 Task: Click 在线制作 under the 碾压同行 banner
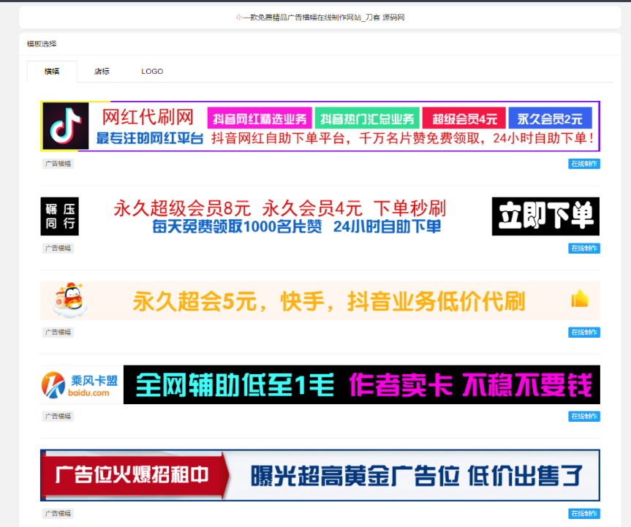point(584,249)
